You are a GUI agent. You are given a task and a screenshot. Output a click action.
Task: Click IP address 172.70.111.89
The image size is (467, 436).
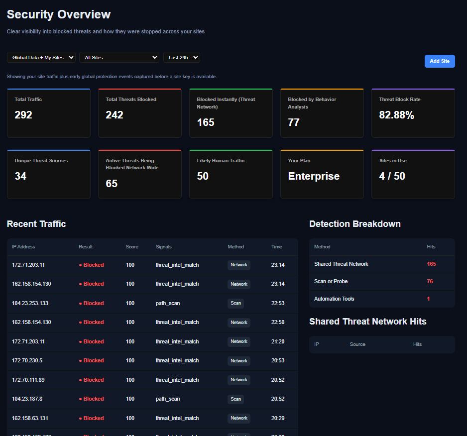(28, 380)
